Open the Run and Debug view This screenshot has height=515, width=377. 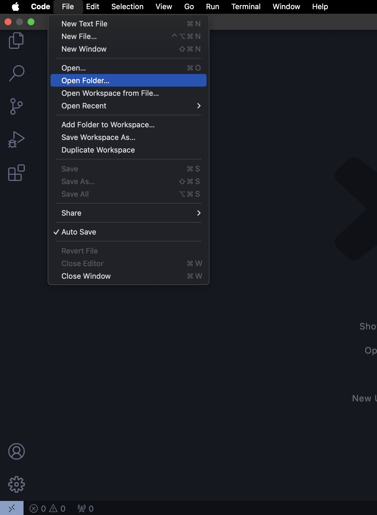(16, 140)
